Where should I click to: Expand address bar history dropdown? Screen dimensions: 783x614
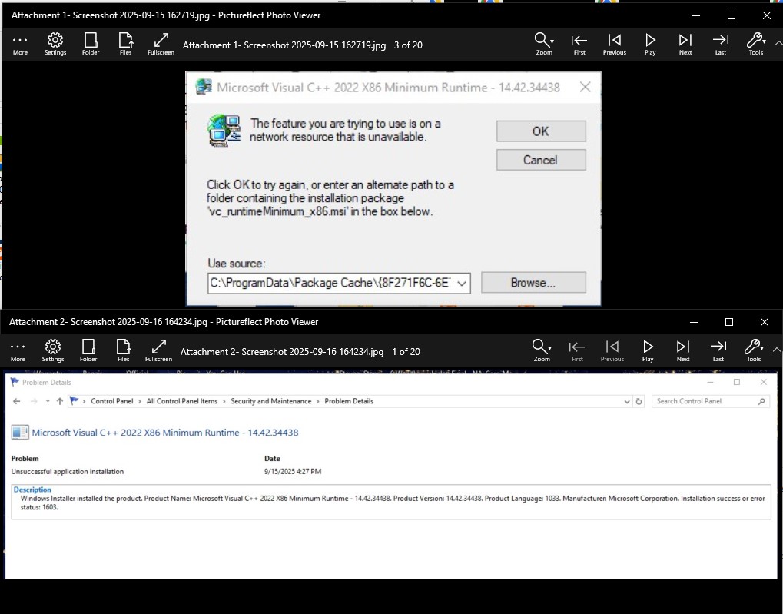click(x=627, y=401)
